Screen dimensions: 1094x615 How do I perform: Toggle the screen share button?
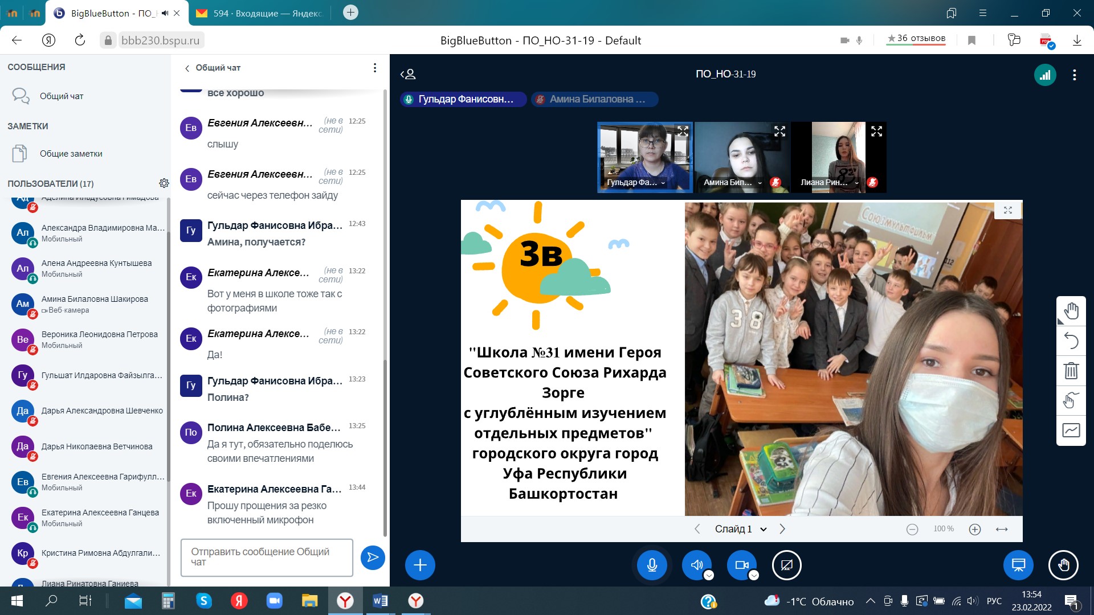pyautogui.click(x=786, y=565)
